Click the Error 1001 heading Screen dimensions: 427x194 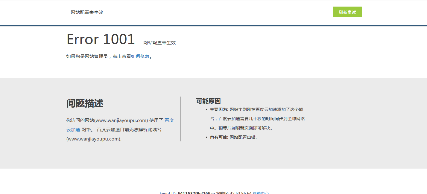click(101, 39)
